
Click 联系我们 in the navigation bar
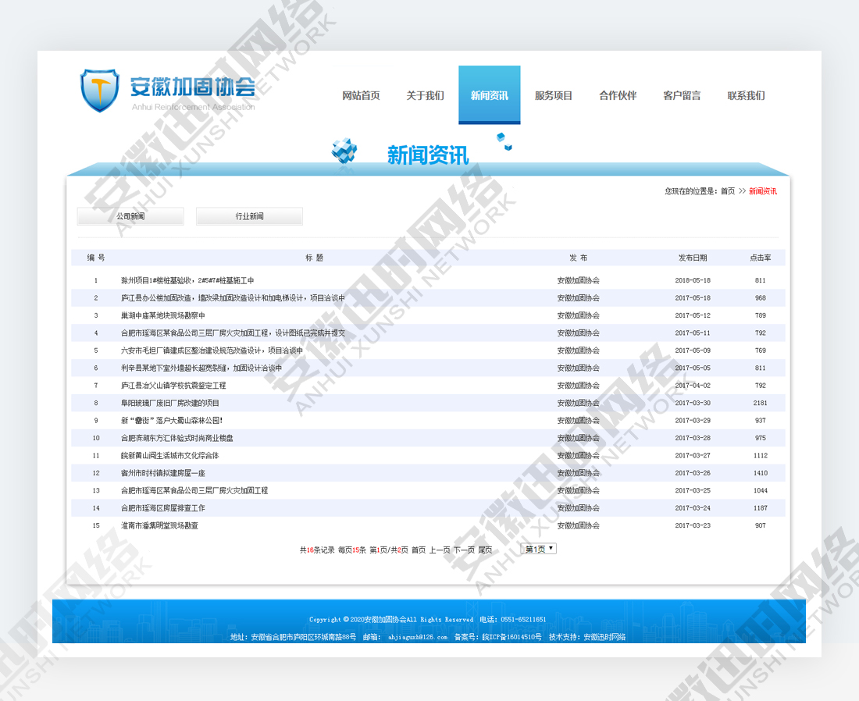pyautogui.click(x=746, y=96)
